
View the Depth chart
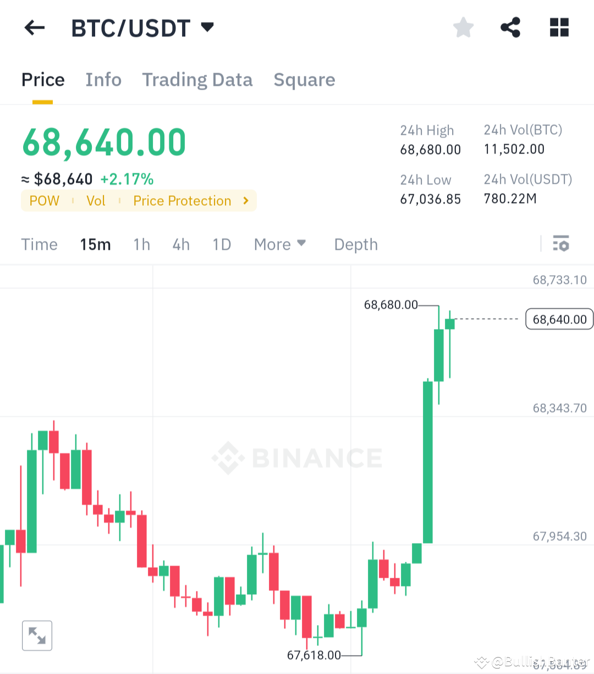[x=355, y=244]
